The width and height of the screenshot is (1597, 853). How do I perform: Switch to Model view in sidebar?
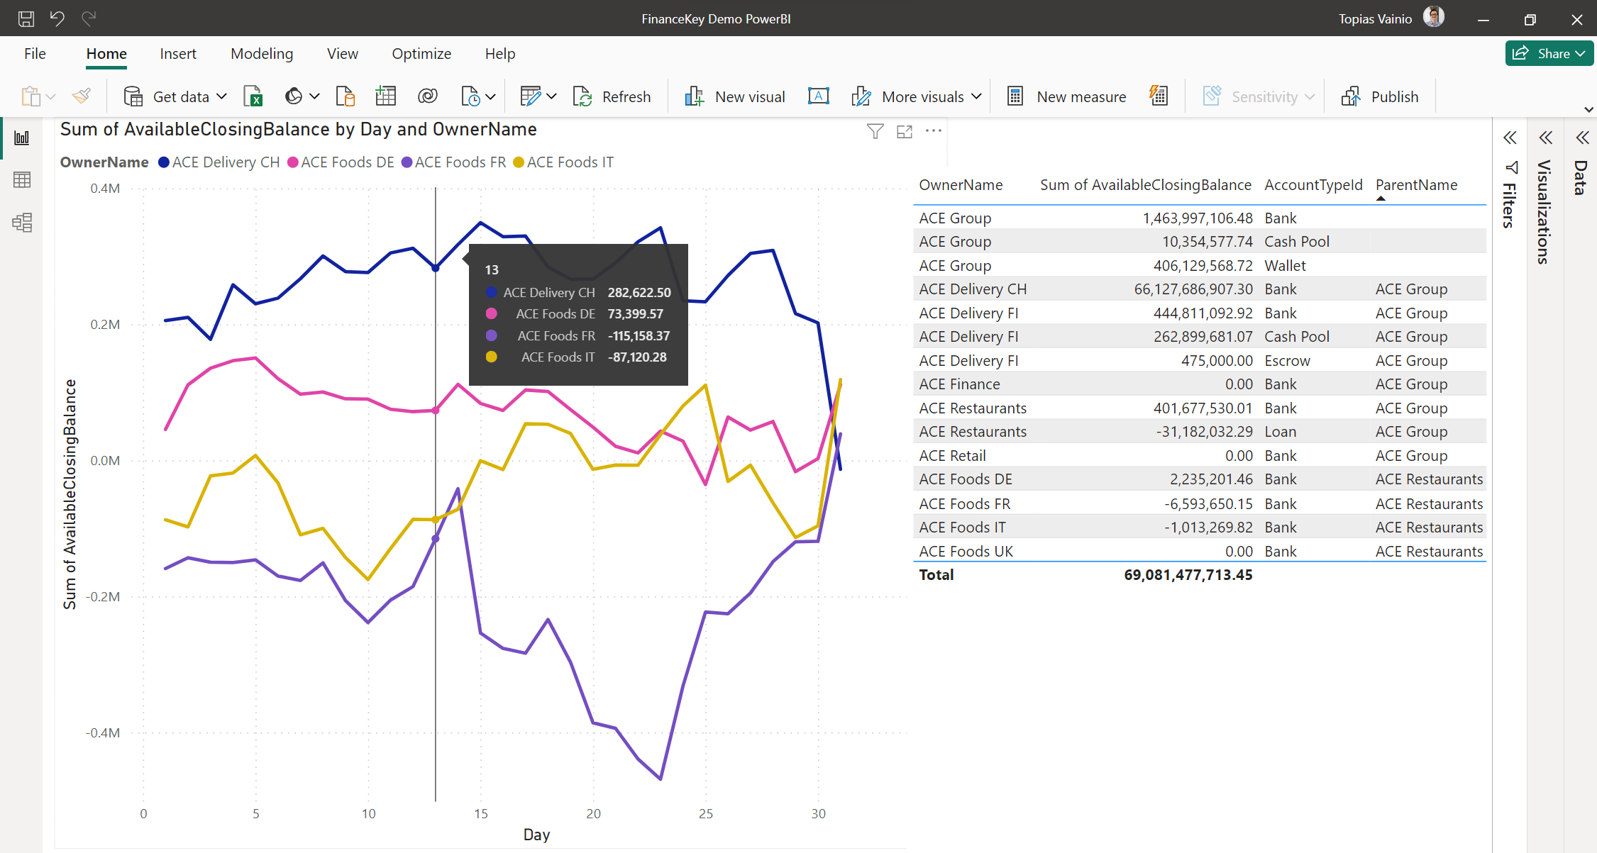[22, 223]
